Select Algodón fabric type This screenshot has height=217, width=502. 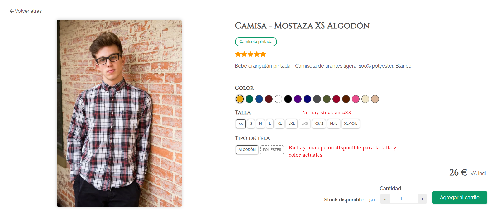click(247, 150)
